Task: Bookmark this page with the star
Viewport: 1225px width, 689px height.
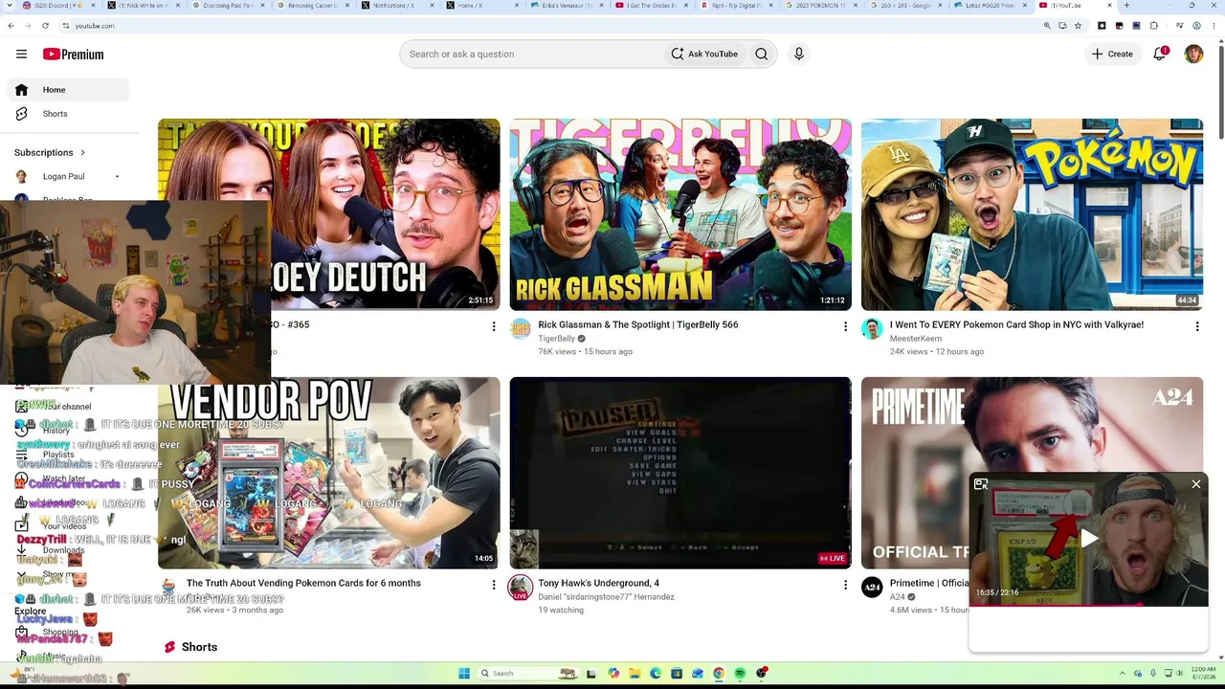Action: (1078, 26)
